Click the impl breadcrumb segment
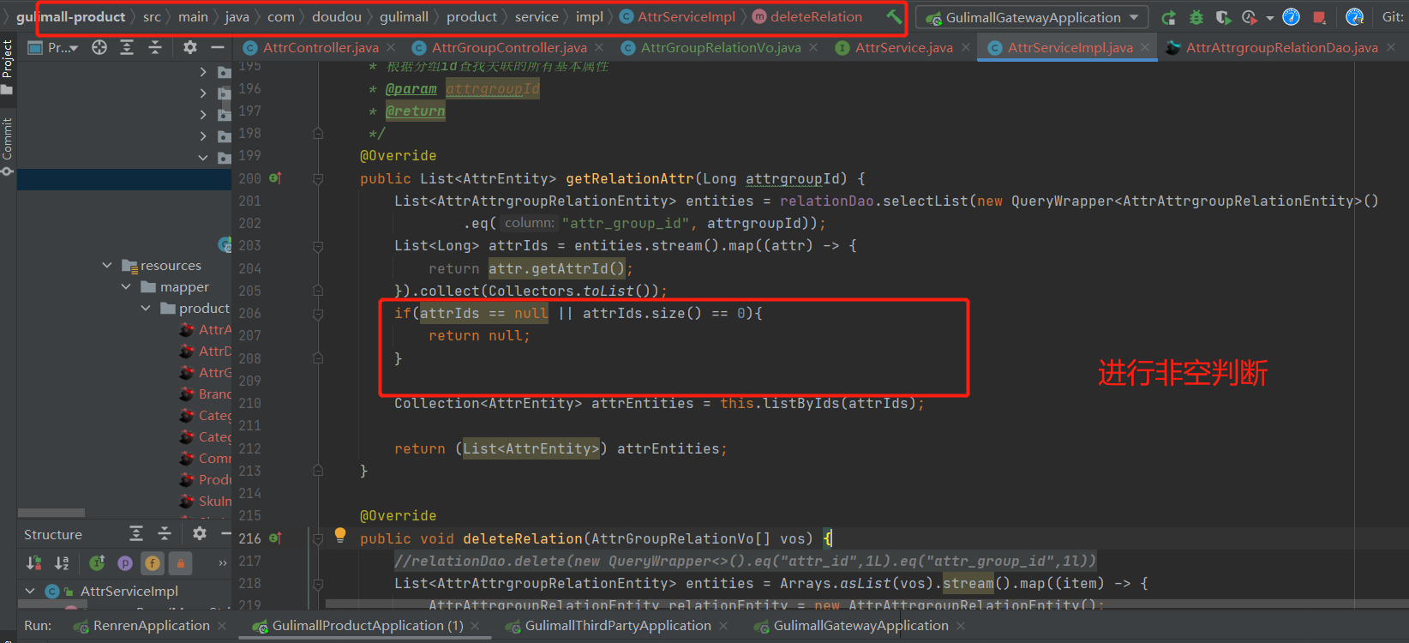Screen dimensions: 1409x643 click(x=589, y=16)
